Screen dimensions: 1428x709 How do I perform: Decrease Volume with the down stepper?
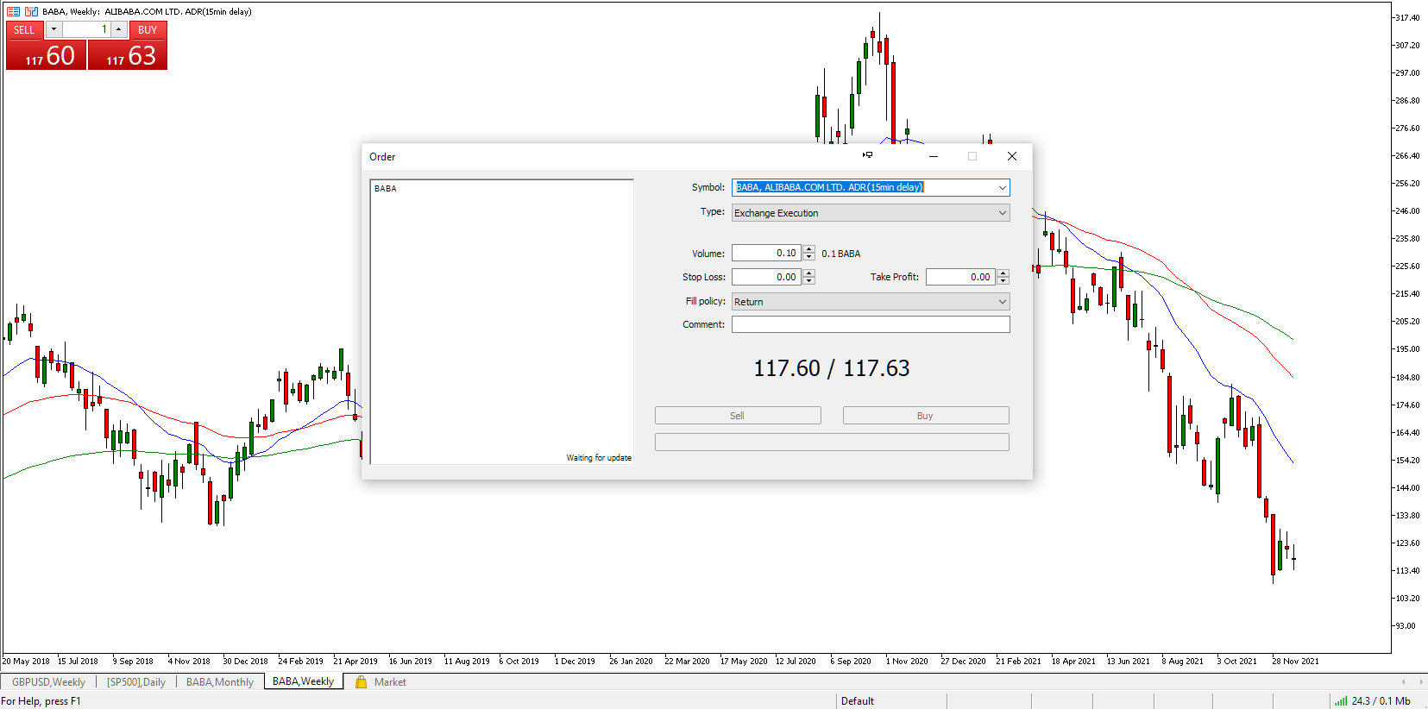(x=808, y=257)
